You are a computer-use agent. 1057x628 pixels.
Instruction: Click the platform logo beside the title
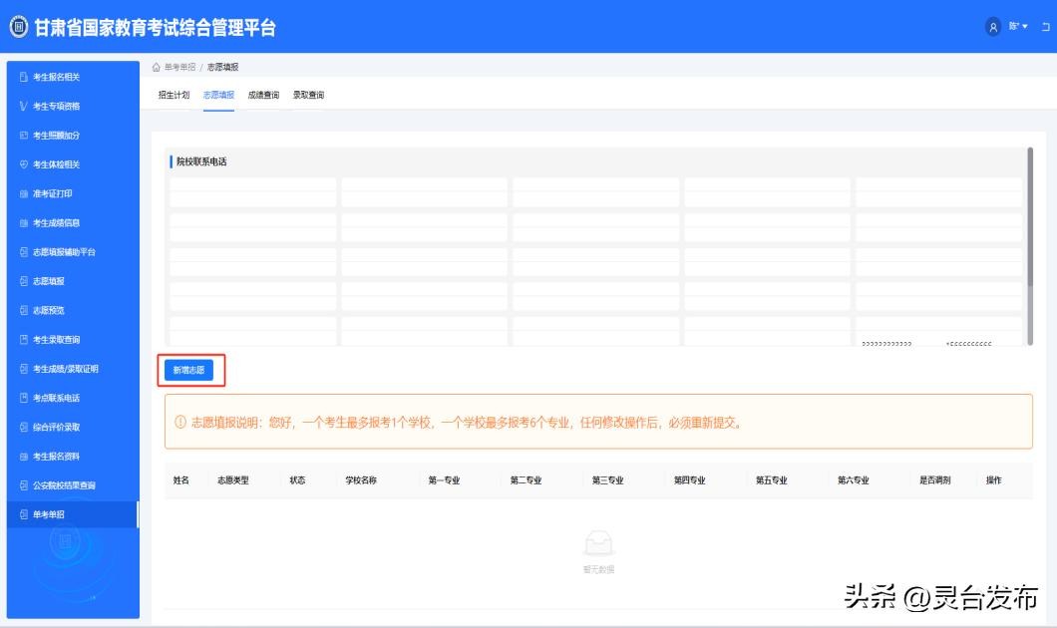(x=19, y=27)
